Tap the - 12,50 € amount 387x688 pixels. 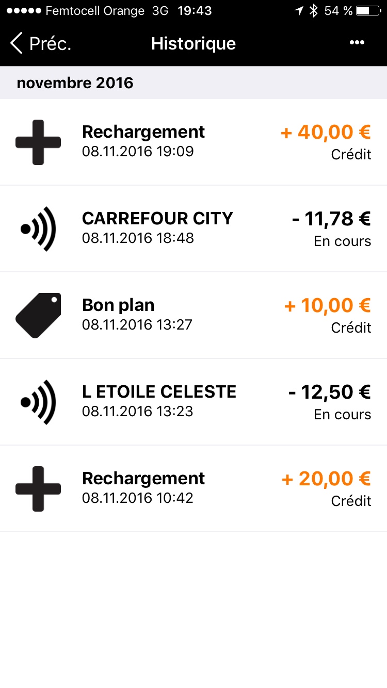pos(329,392)
